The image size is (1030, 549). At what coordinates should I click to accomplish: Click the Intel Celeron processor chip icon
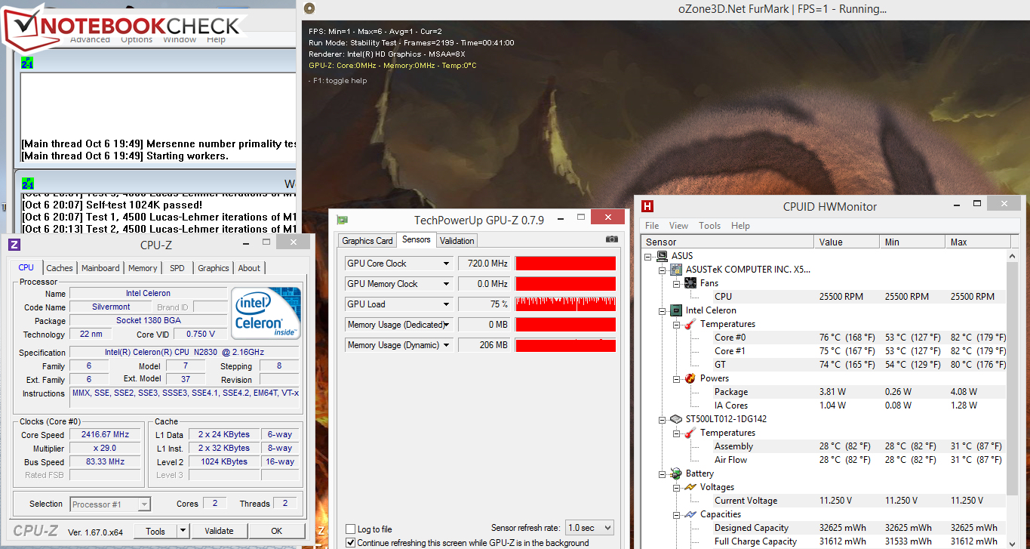click(676, 310)
